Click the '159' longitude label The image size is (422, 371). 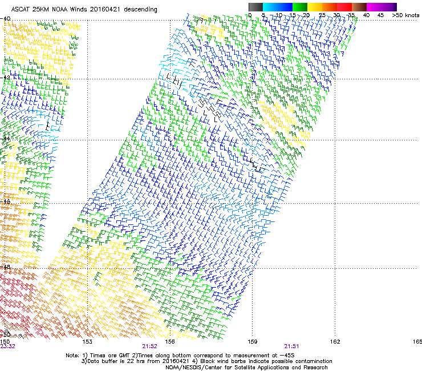[x=252, y=342]
